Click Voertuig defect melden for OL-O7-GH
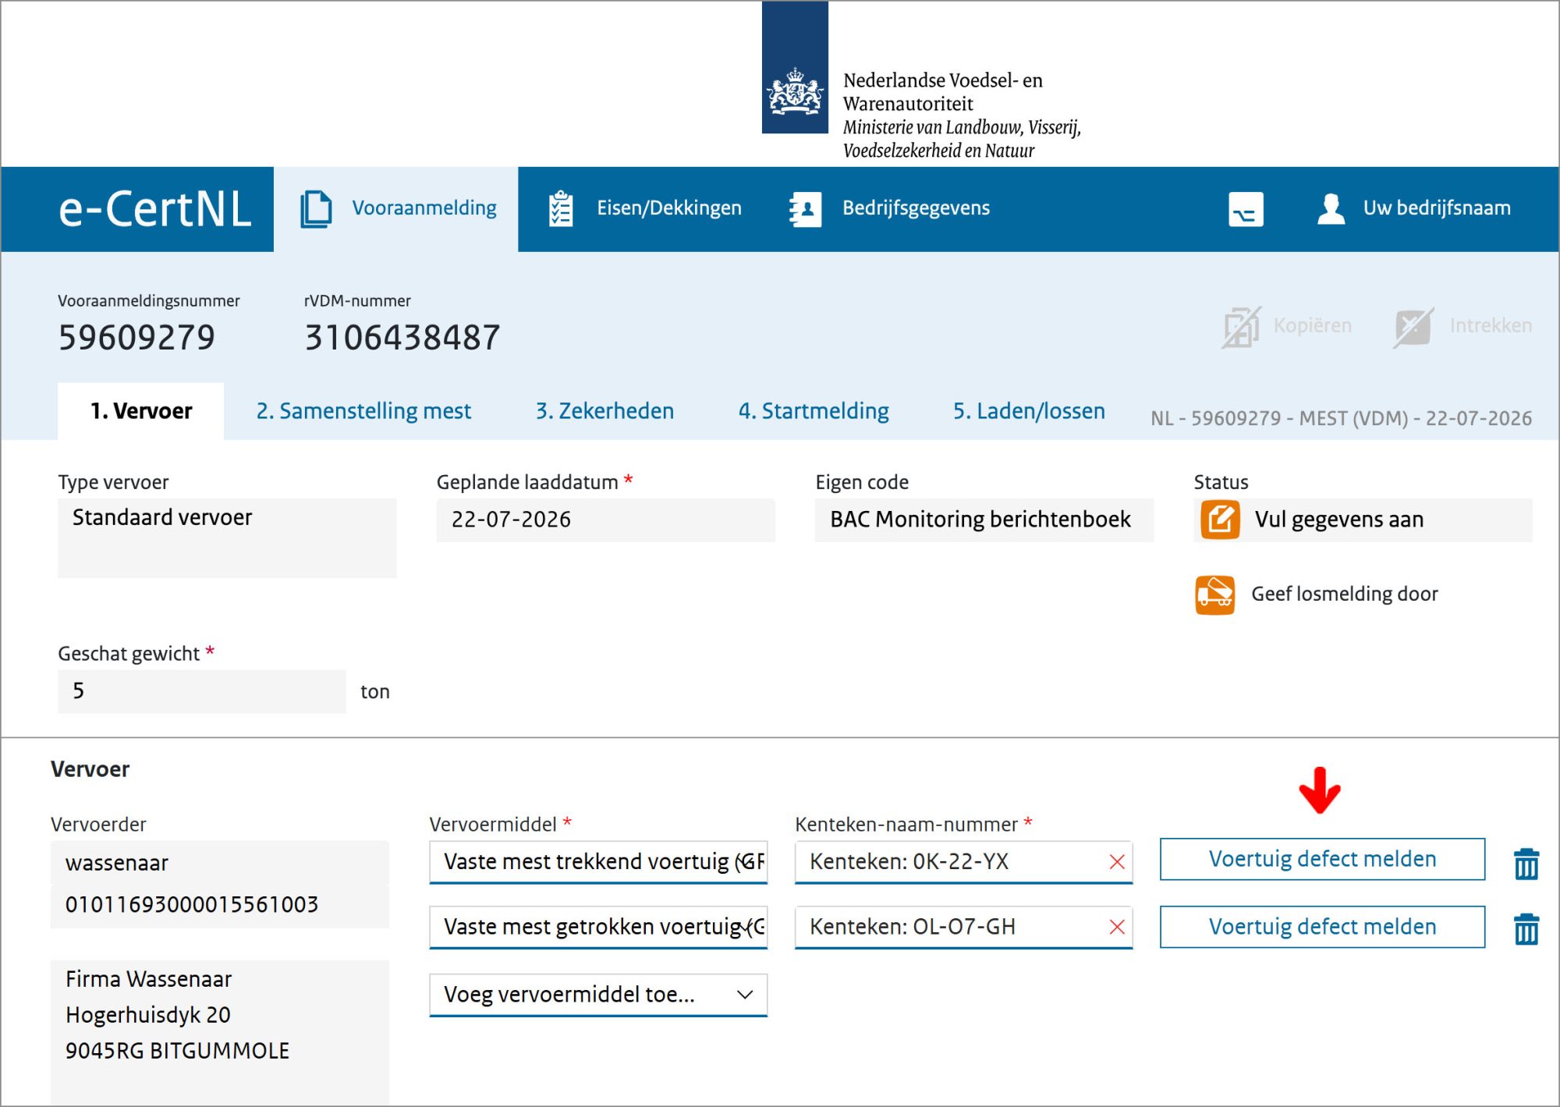1560x1107 pixels. coord(1322,927)
